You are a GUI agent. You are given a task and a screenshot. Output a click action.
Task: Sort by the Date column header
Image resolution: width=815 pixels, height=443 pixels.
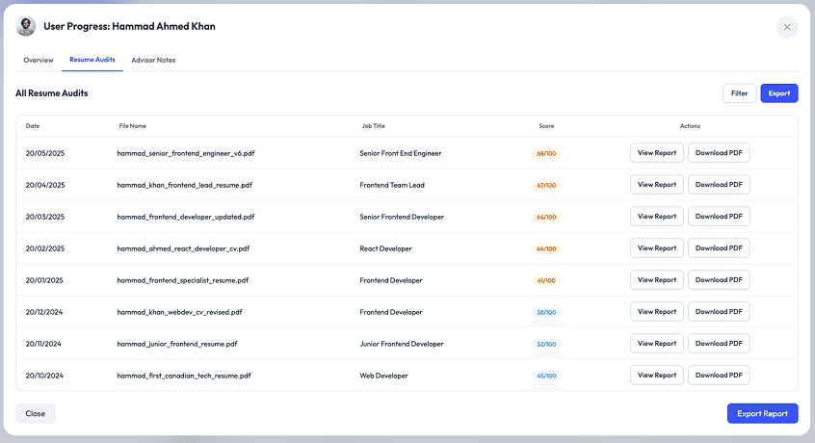[33, 126]
